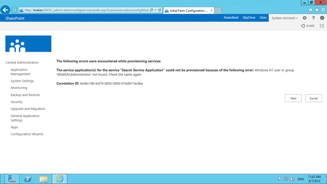Click the browser forward arrow
The width and height of the screenshot is (327, 184).
14,10
